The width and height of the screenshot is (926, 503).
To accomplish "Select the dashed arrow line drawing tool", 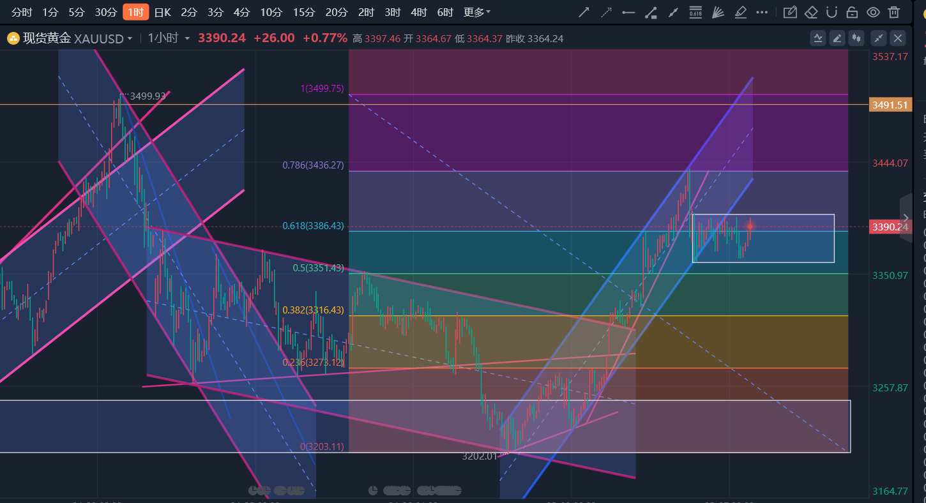I will click(x=606, y=12).
